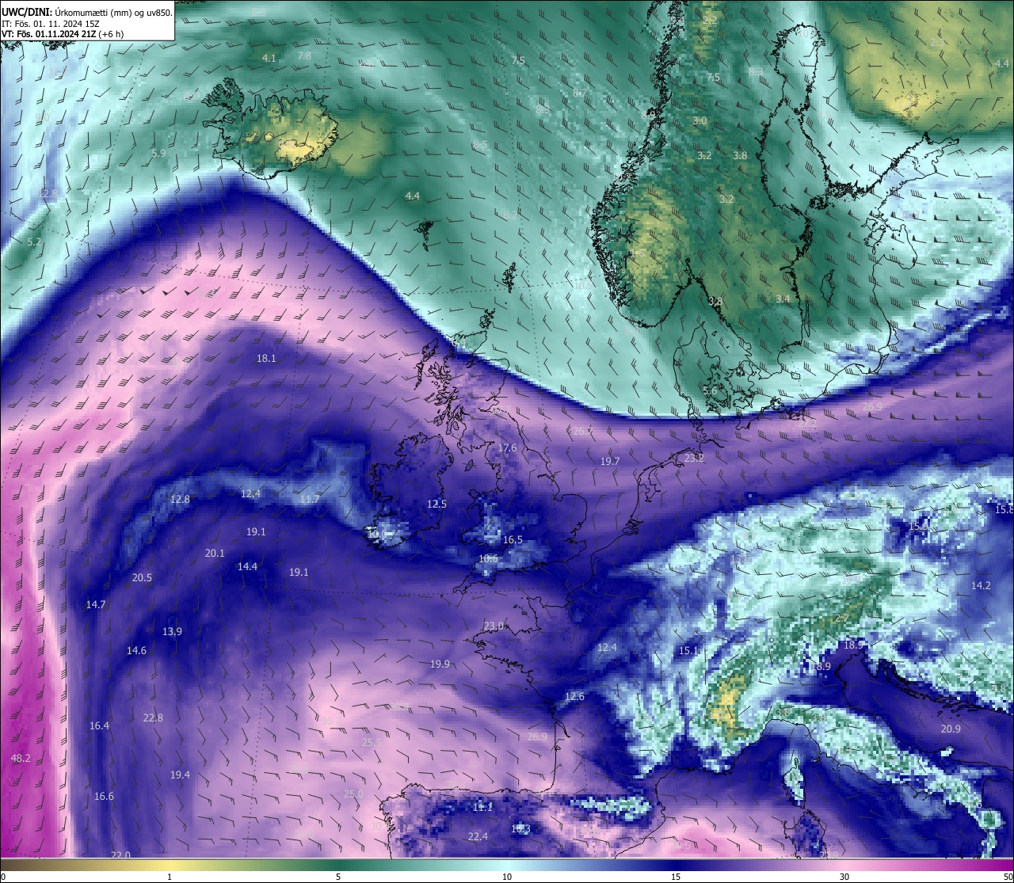Viewport: 1014px width, 883px height.
Task: Click the 11.1 value over northern Spain
Action: (482, 808)
